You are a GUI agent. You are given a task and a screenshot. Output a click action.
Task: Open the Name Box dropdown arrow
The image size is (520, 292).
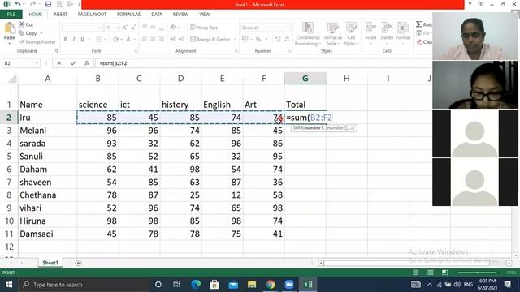click(37, 63)
